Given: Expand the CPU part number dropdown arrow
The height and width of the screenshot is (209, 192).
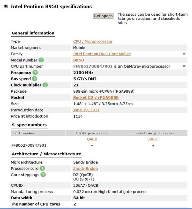Looking at the screenshot, I should point(184,67).
